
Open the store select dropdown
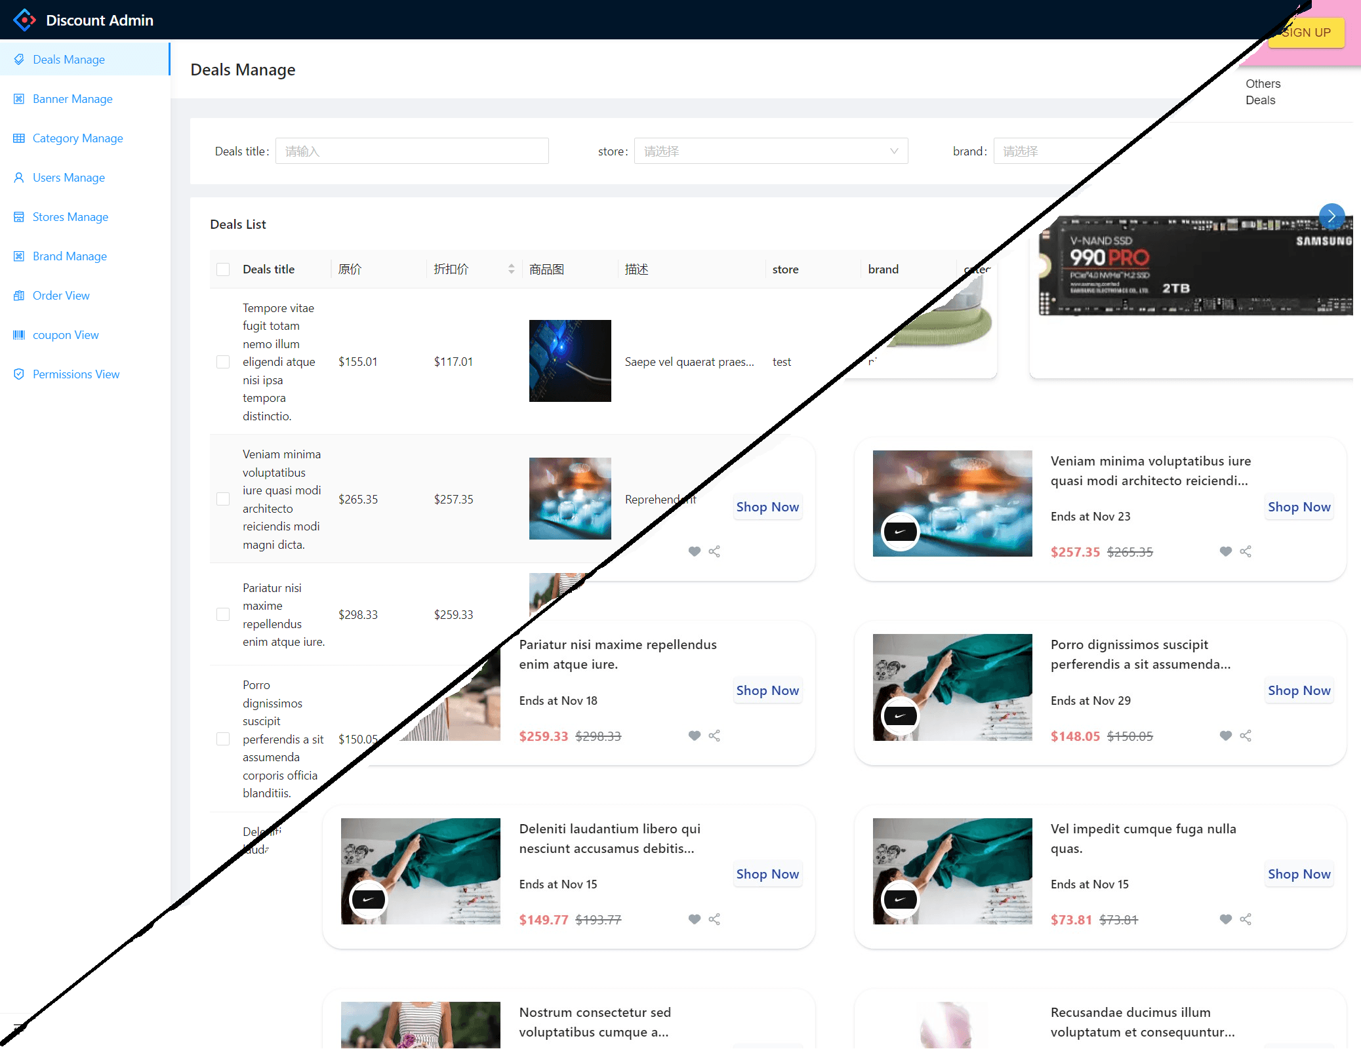(x=771, y=151)
